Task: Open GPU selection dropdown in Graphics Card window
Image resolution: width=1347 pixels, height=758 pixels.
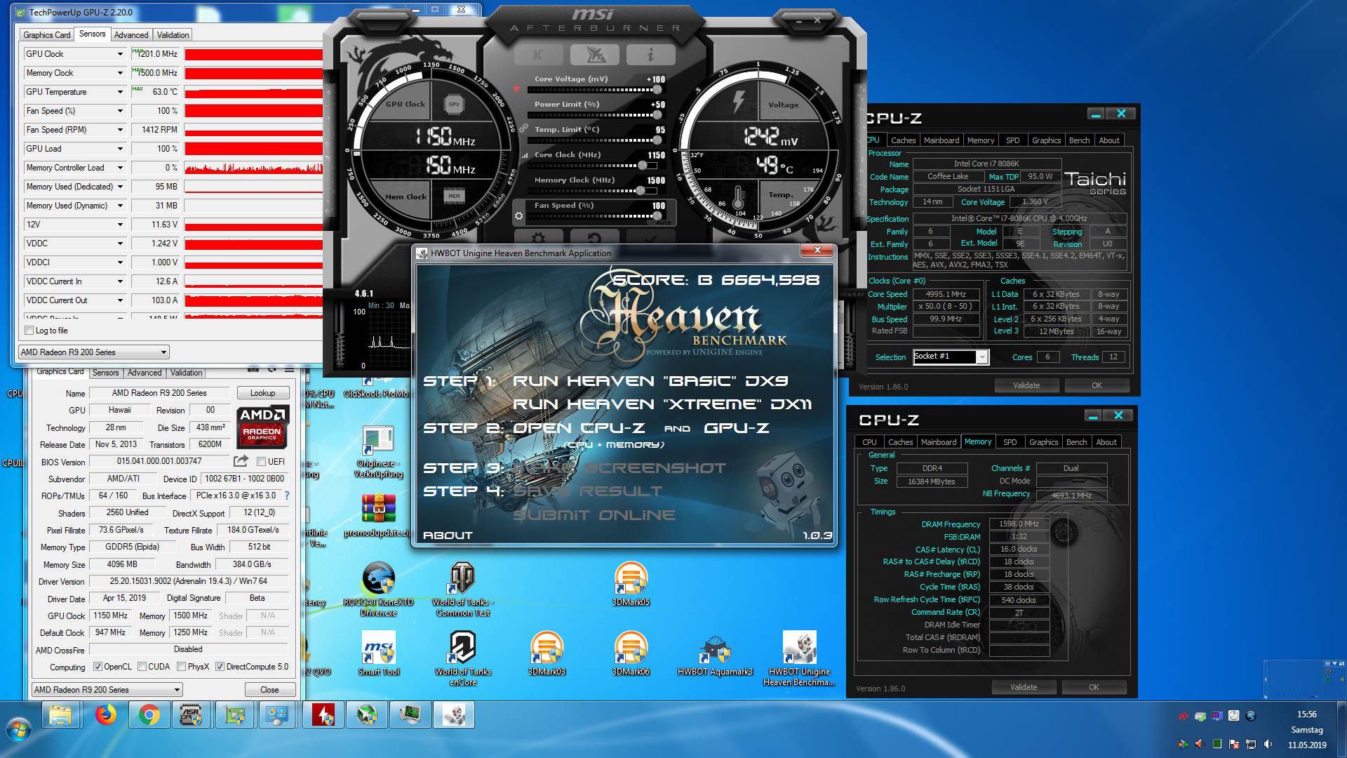Action: [107, 690]
